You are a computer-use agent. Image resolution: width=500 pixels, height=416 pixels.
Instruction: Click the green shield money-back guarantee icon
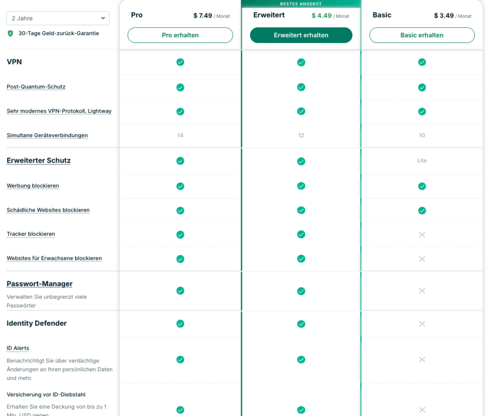point(10,34)
